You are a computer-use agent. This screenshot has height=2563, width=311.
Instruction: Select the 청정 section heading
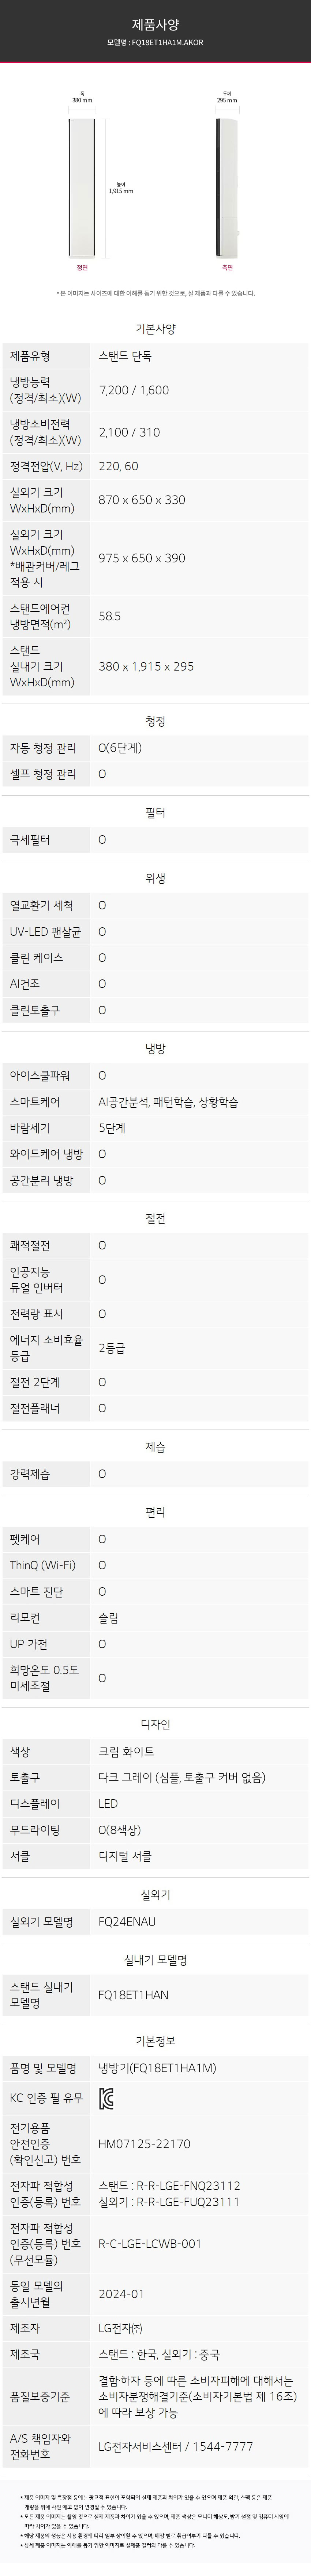pos(155,720)
